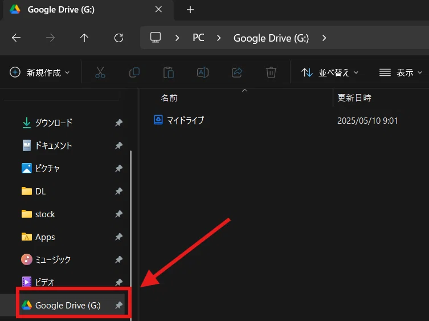This screenshot has width=429, height=321.
Task: Click the PC monitor icon in address bar
Action: pos(156,38)
